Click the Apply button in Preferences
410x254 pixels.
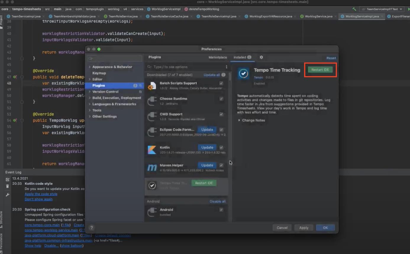pos(304,228)
